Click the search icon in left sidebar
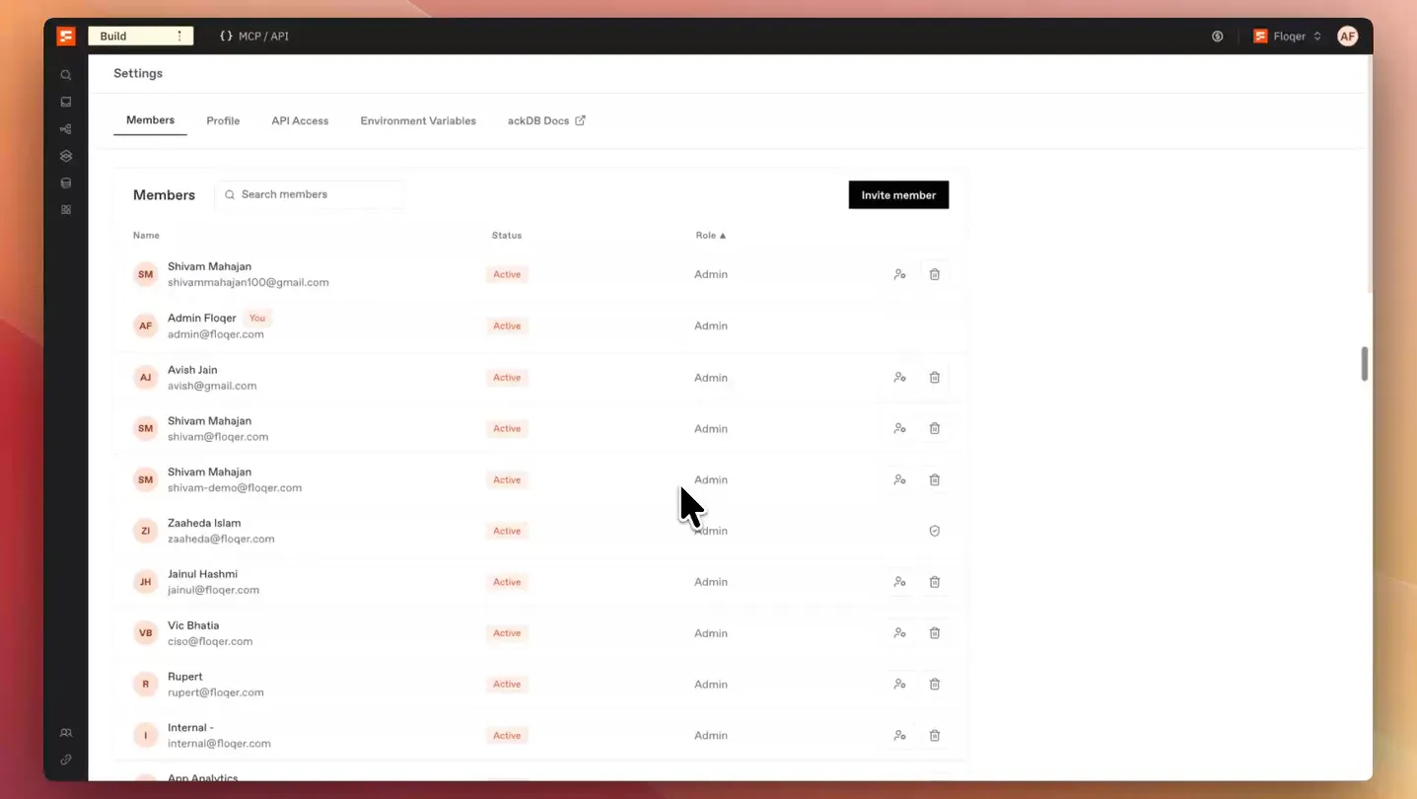Screen dimensions: 1417x799 pos(66,75)
